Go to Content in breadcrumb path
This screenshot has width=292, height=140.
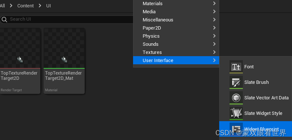click(x=26, y=6)
